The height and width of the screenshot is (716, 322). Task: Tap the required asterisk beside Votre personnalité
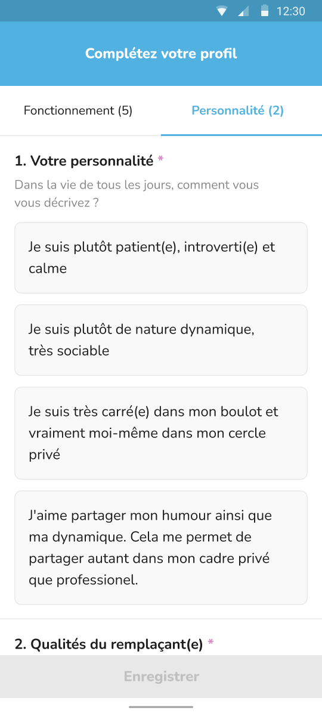click(160, 160)
